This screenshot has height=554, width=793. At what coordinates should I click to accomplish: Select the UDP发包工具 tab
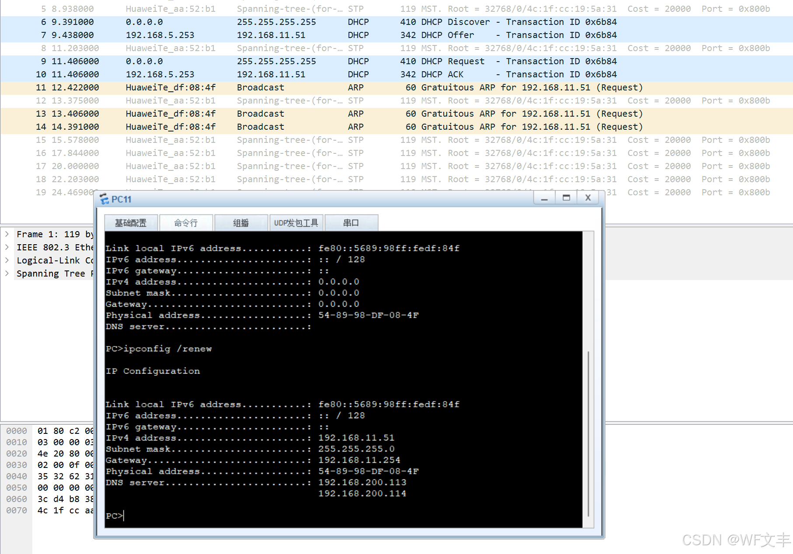click(x=296, y=223)
